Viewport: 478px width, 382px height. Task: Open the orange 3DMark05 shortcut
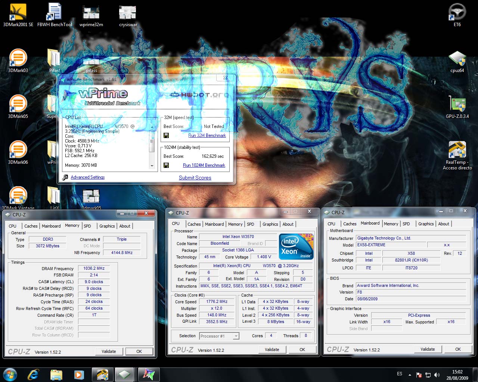18,106
